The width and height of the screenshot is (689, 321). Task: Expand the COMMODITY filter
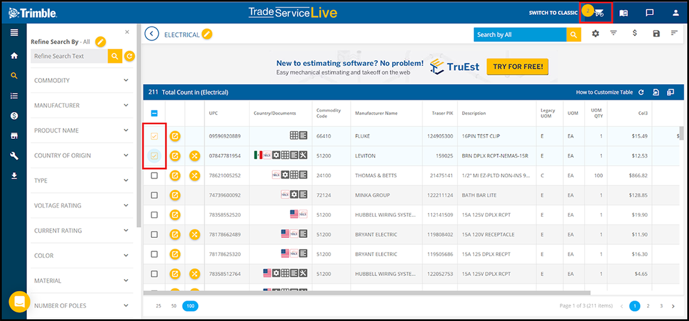click(82, 80)
